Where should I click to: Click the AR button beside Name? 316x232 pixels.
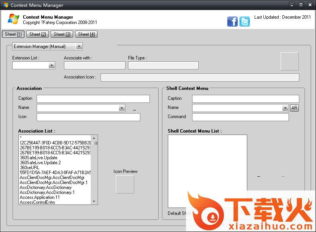click(294, 108)
